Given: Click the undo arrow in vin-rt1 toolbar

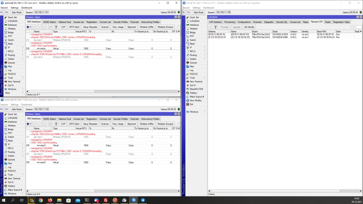Looking at the screenshot, I should point(184,12).
